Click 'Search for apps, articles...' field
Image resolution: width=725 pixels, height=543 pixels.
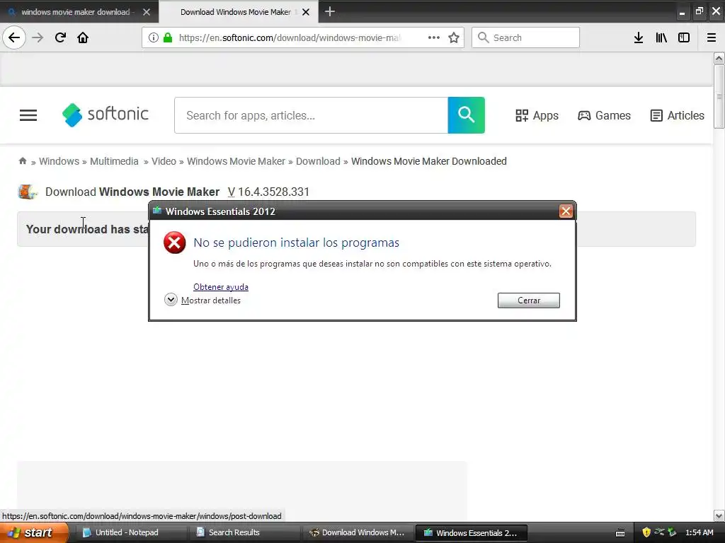pyautogui.click(x=312, y=115)
